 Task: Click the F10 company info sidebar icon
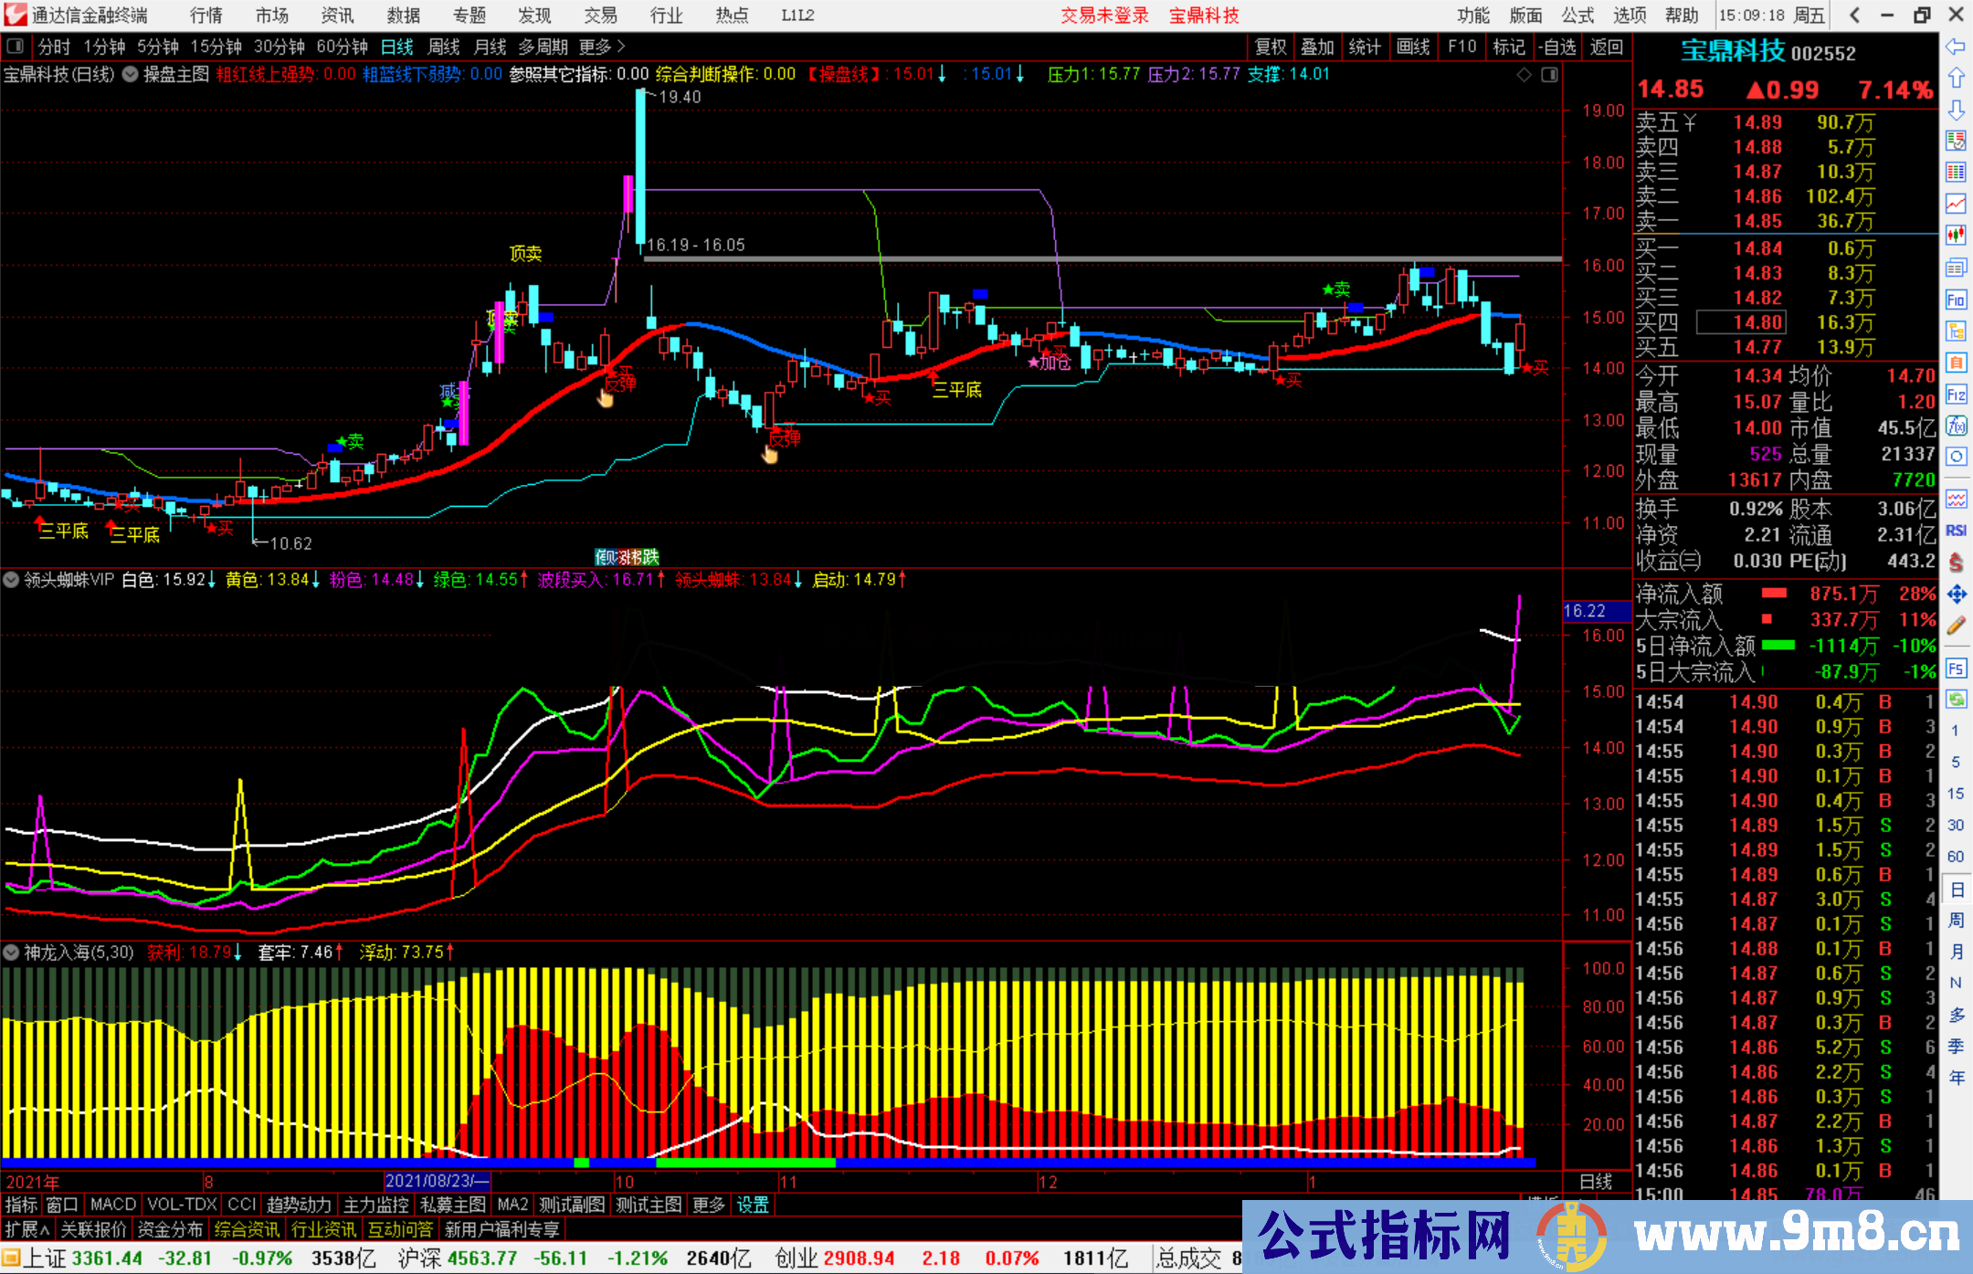[x=1956, y=300]
